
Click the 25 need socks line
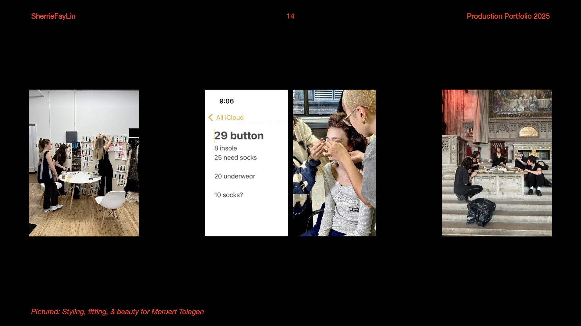coord(235,158)
